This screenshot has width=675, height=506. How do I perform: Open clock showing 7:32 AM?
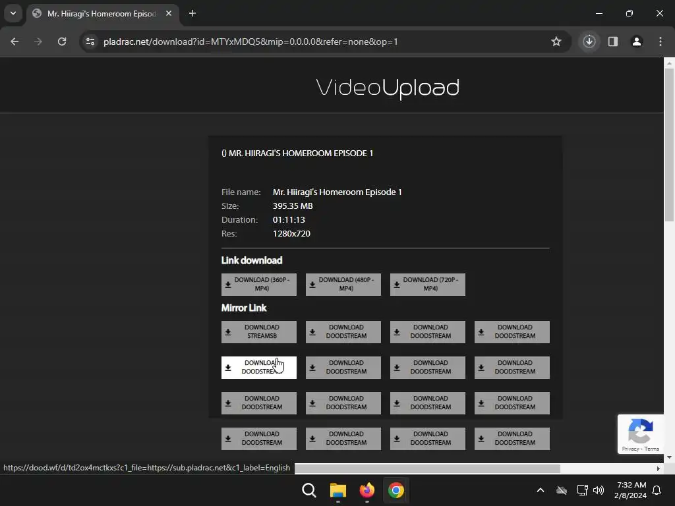[x=631, y=490]
